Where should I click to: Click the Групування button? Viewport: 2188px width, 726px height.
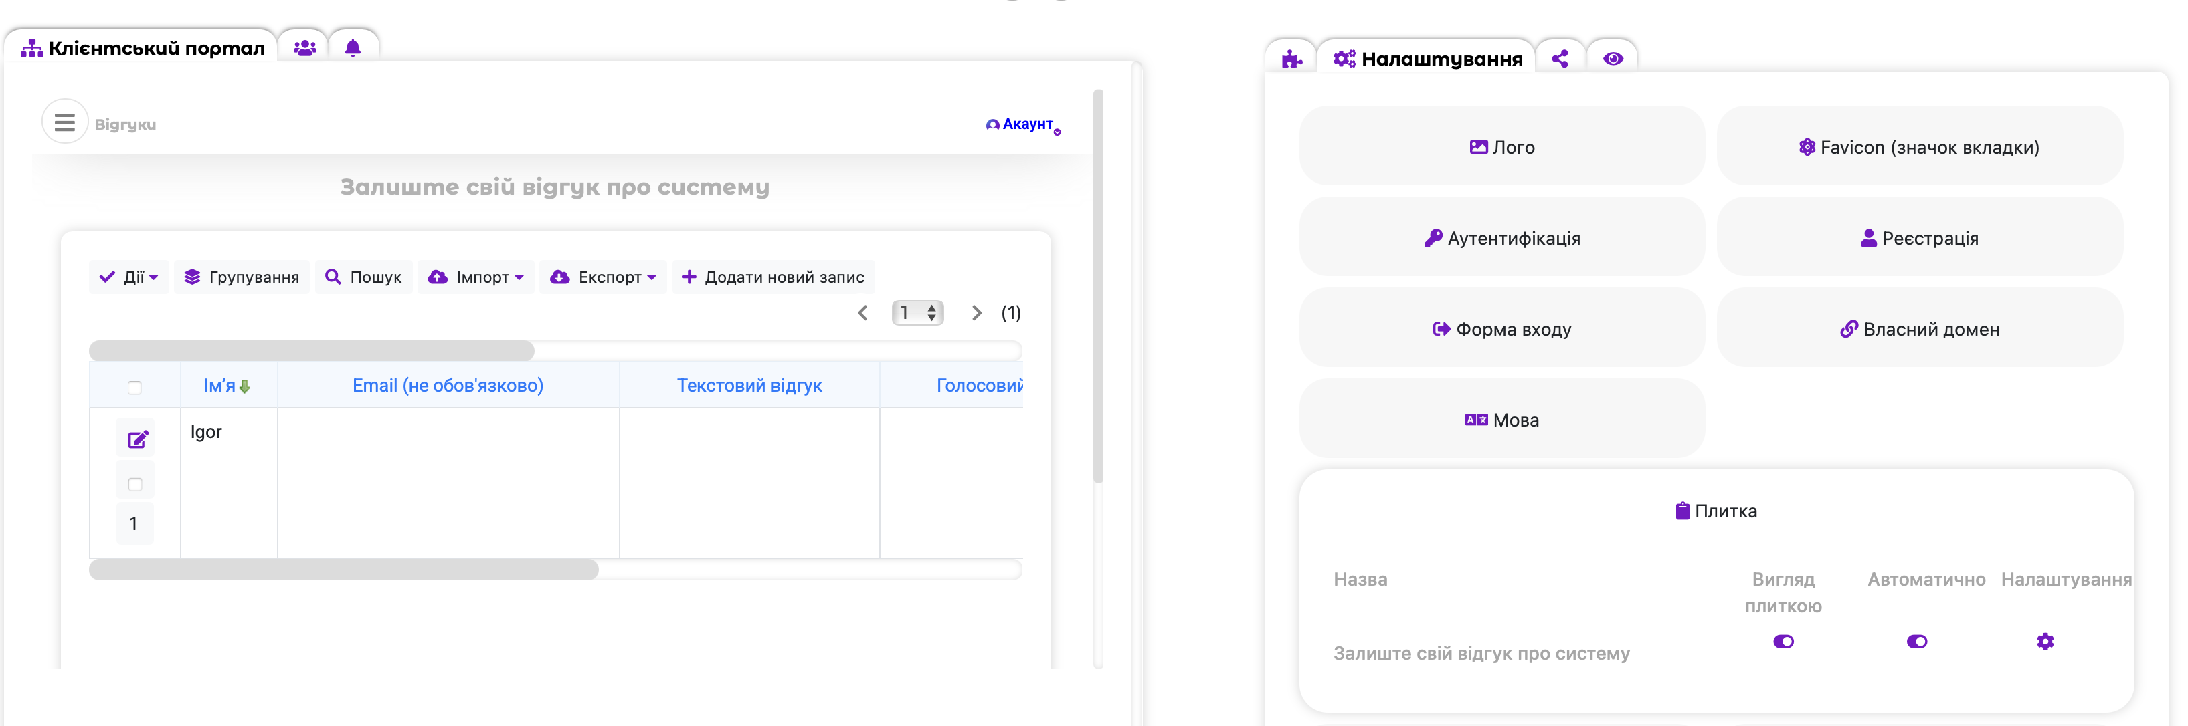pos(242,277)
